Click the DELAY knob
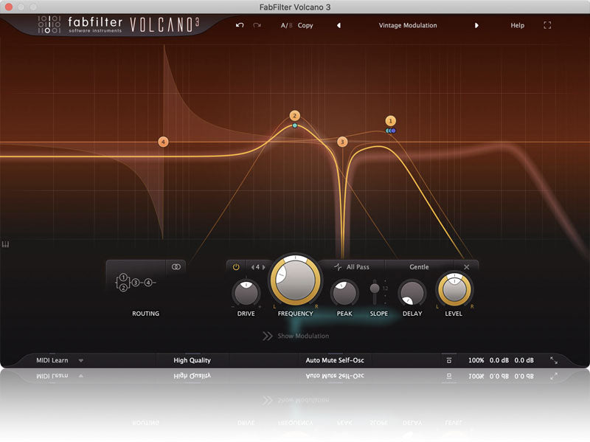Image resolution: width=590 pixels, height=442 pixels. pyautogui.click(x=412, y=293)
